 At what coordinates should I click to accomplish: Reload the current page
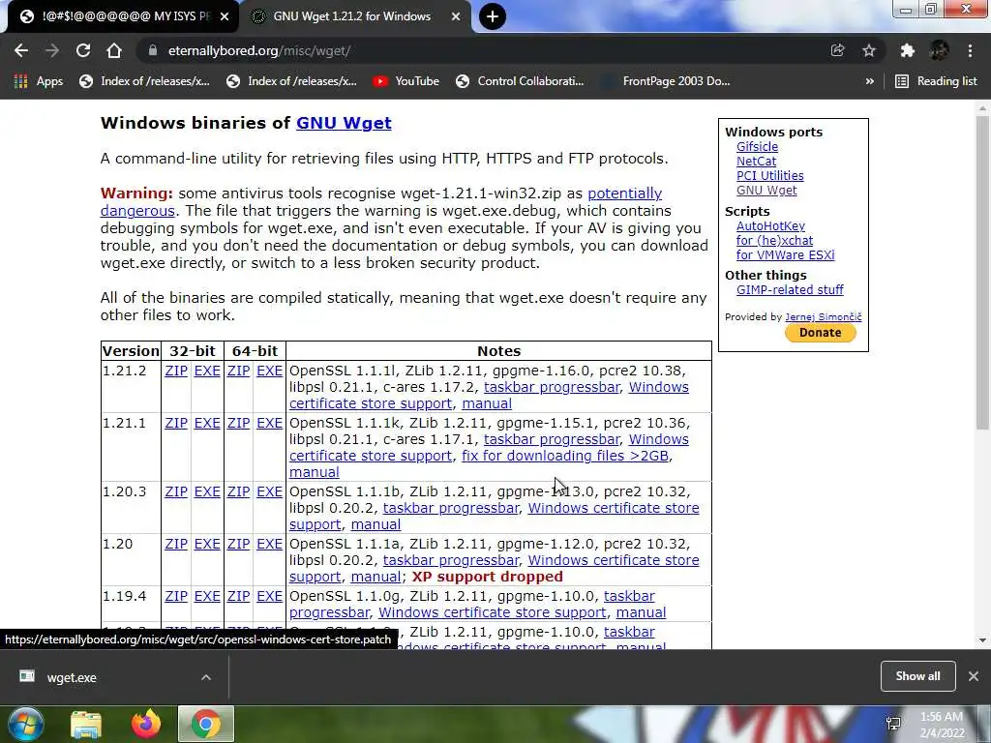83,50
